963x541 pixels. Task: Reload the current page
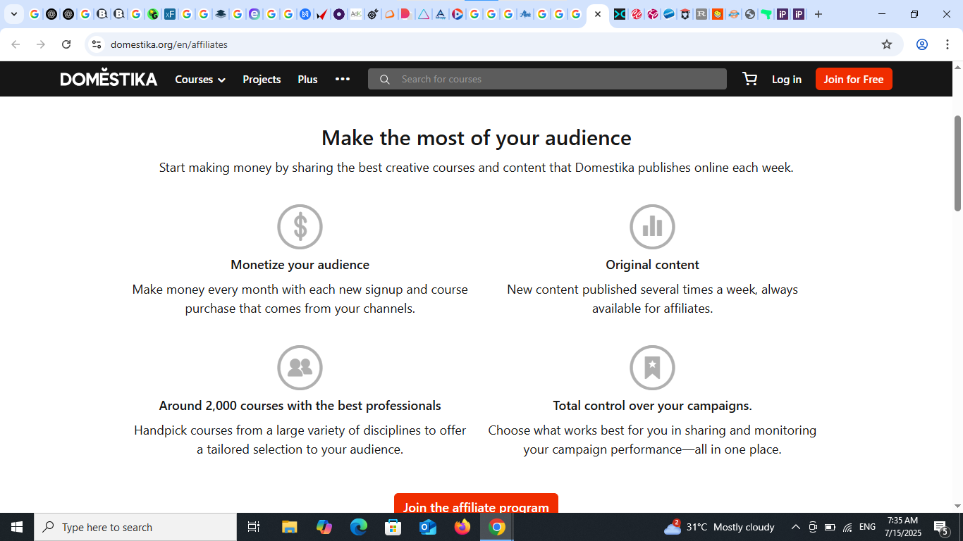(66, 44)
